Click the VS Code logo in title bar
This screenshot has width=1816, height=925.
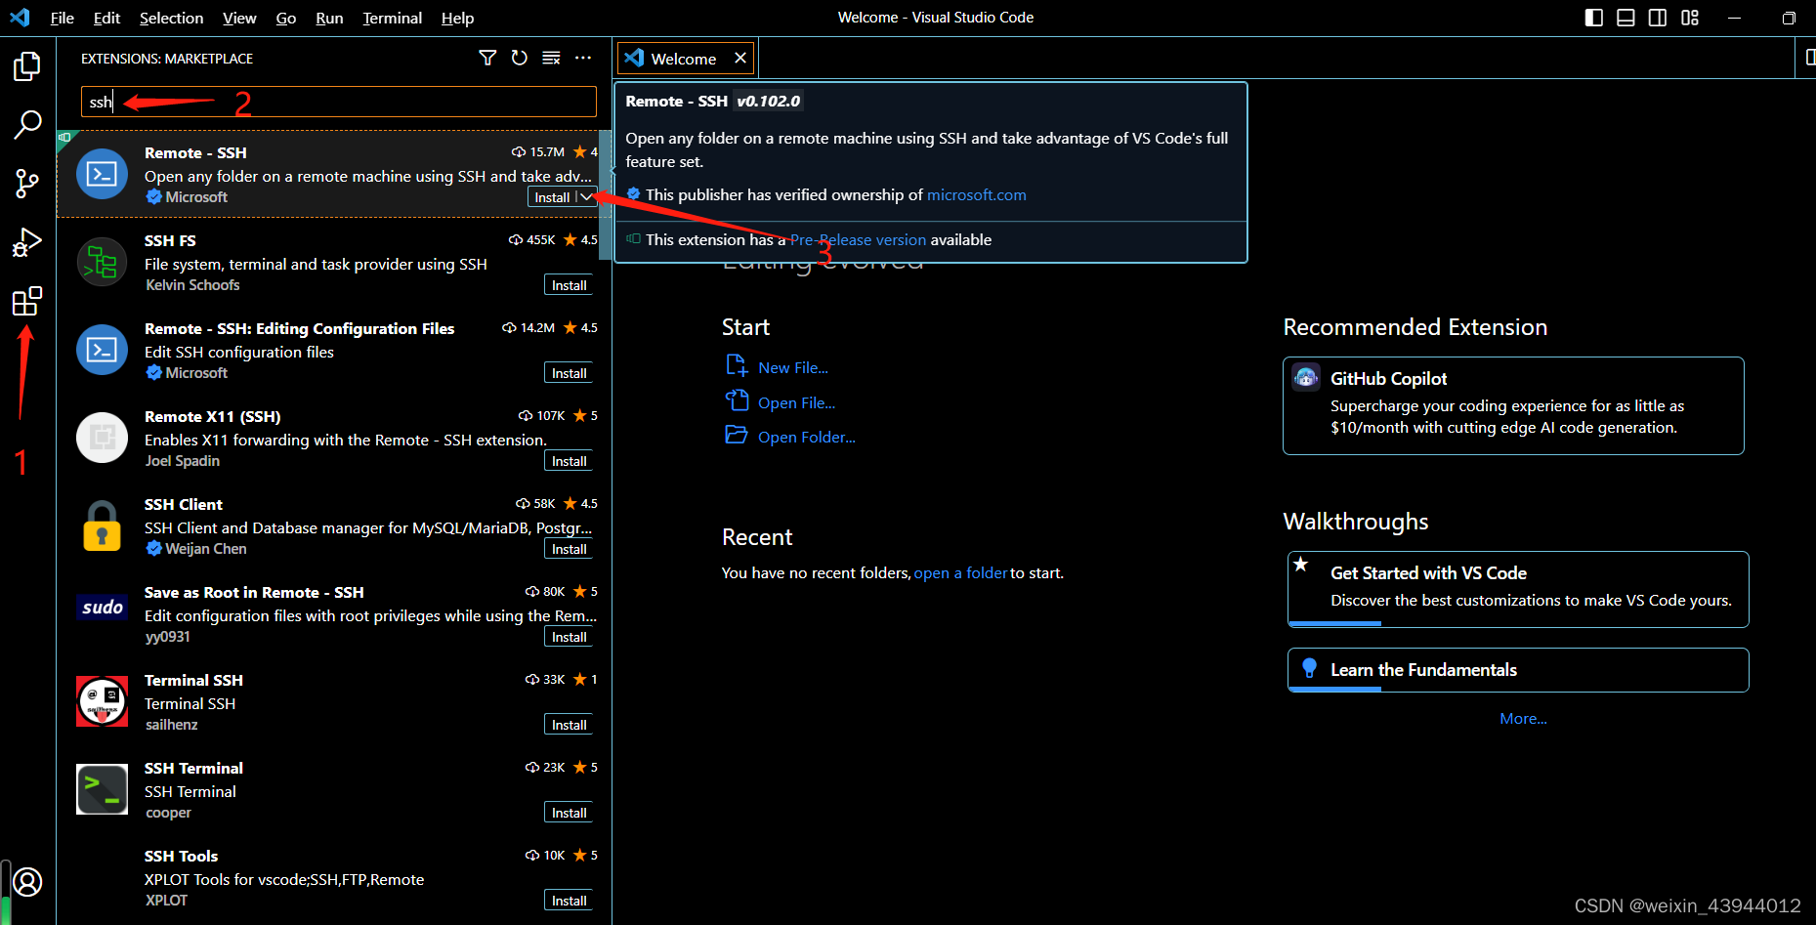coord(20,18)
